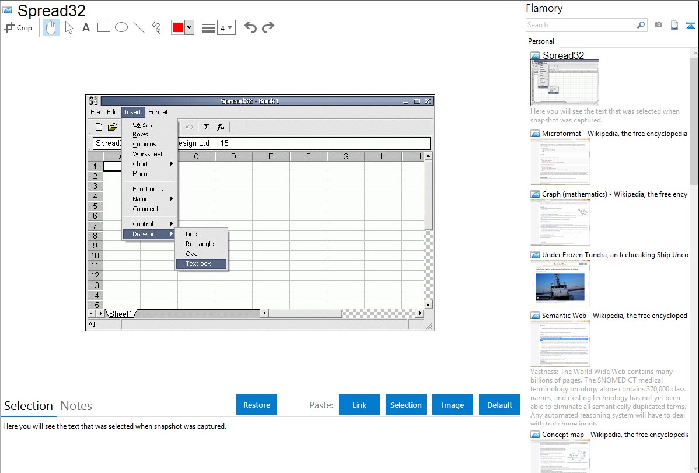Screen dimensions: 699x473
Task: Select the arrow pointer tool
Action: [x=69, y=27]
